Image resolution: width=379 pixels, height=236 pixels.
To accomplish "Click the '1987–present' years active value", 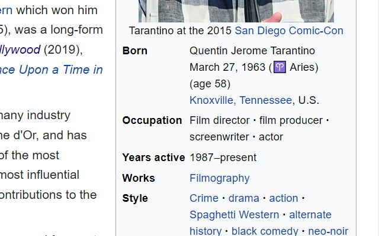I will point(223,158).
